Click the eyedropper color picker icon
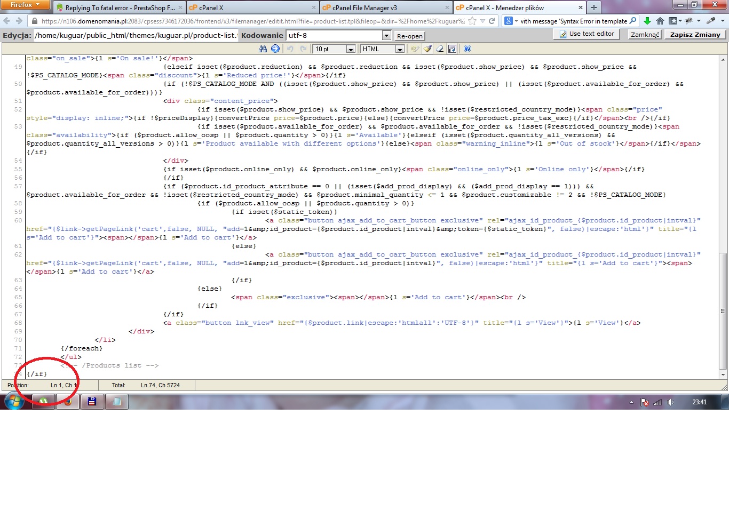The width and height of the screenshot is (729, 511). coord(711,21)
